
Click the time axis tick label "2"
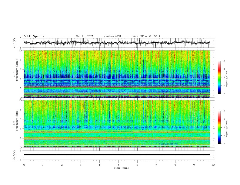click(62, 165)
